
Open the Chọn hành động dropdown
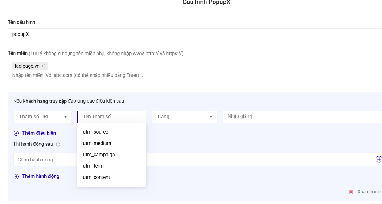point(198,160)
